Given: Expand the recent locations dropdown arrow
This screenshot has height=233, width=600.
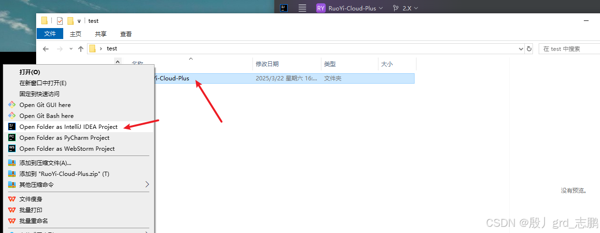Looking at the screenshot, I should [x=71, y=49].
